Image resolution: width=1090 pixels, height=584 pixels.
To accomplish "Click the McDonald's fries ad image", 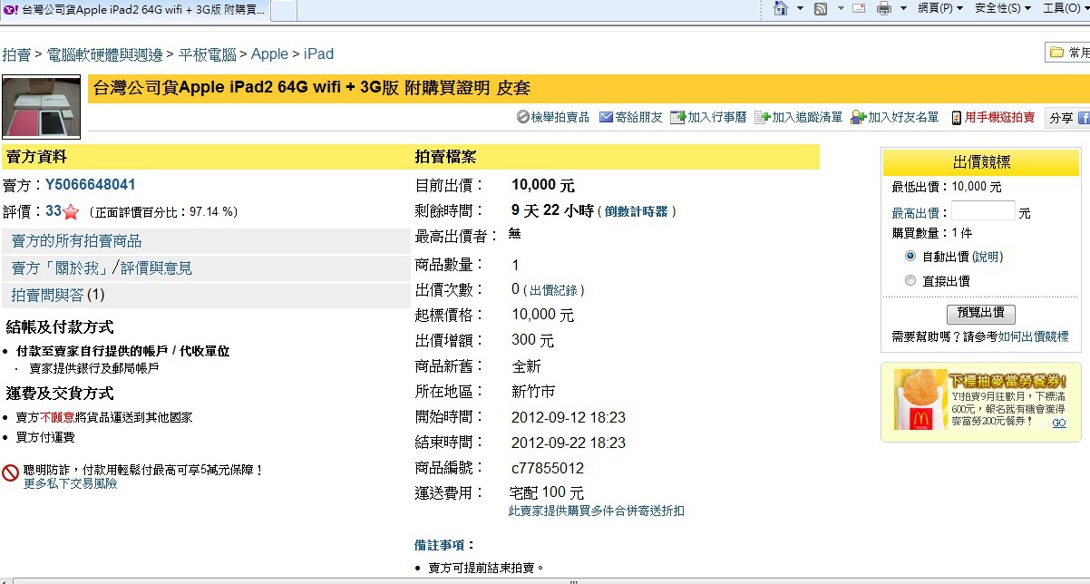I will [921, 399].
